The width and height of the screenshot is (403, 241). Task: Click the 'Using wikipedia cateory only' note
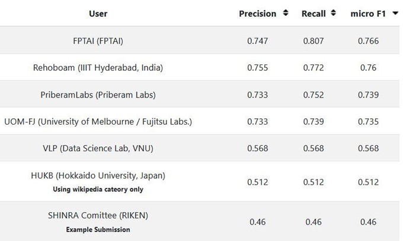coord(98,189)
